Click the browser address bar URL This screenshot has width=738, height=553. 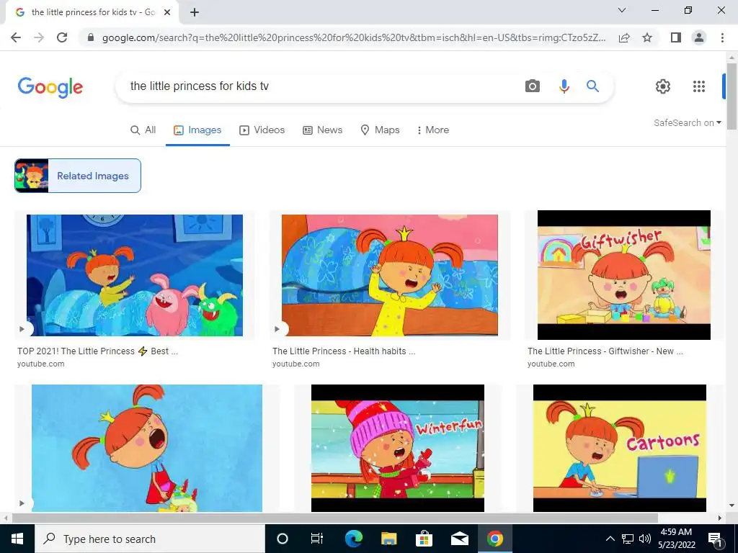tap(354, 37)
